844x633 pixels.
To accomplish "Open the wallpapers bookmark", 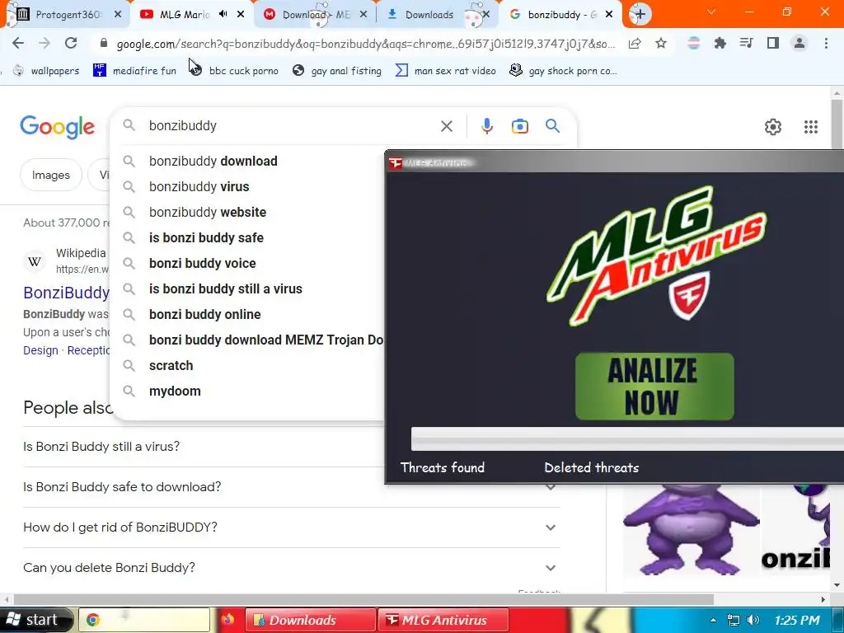I will tap(46, 71).
